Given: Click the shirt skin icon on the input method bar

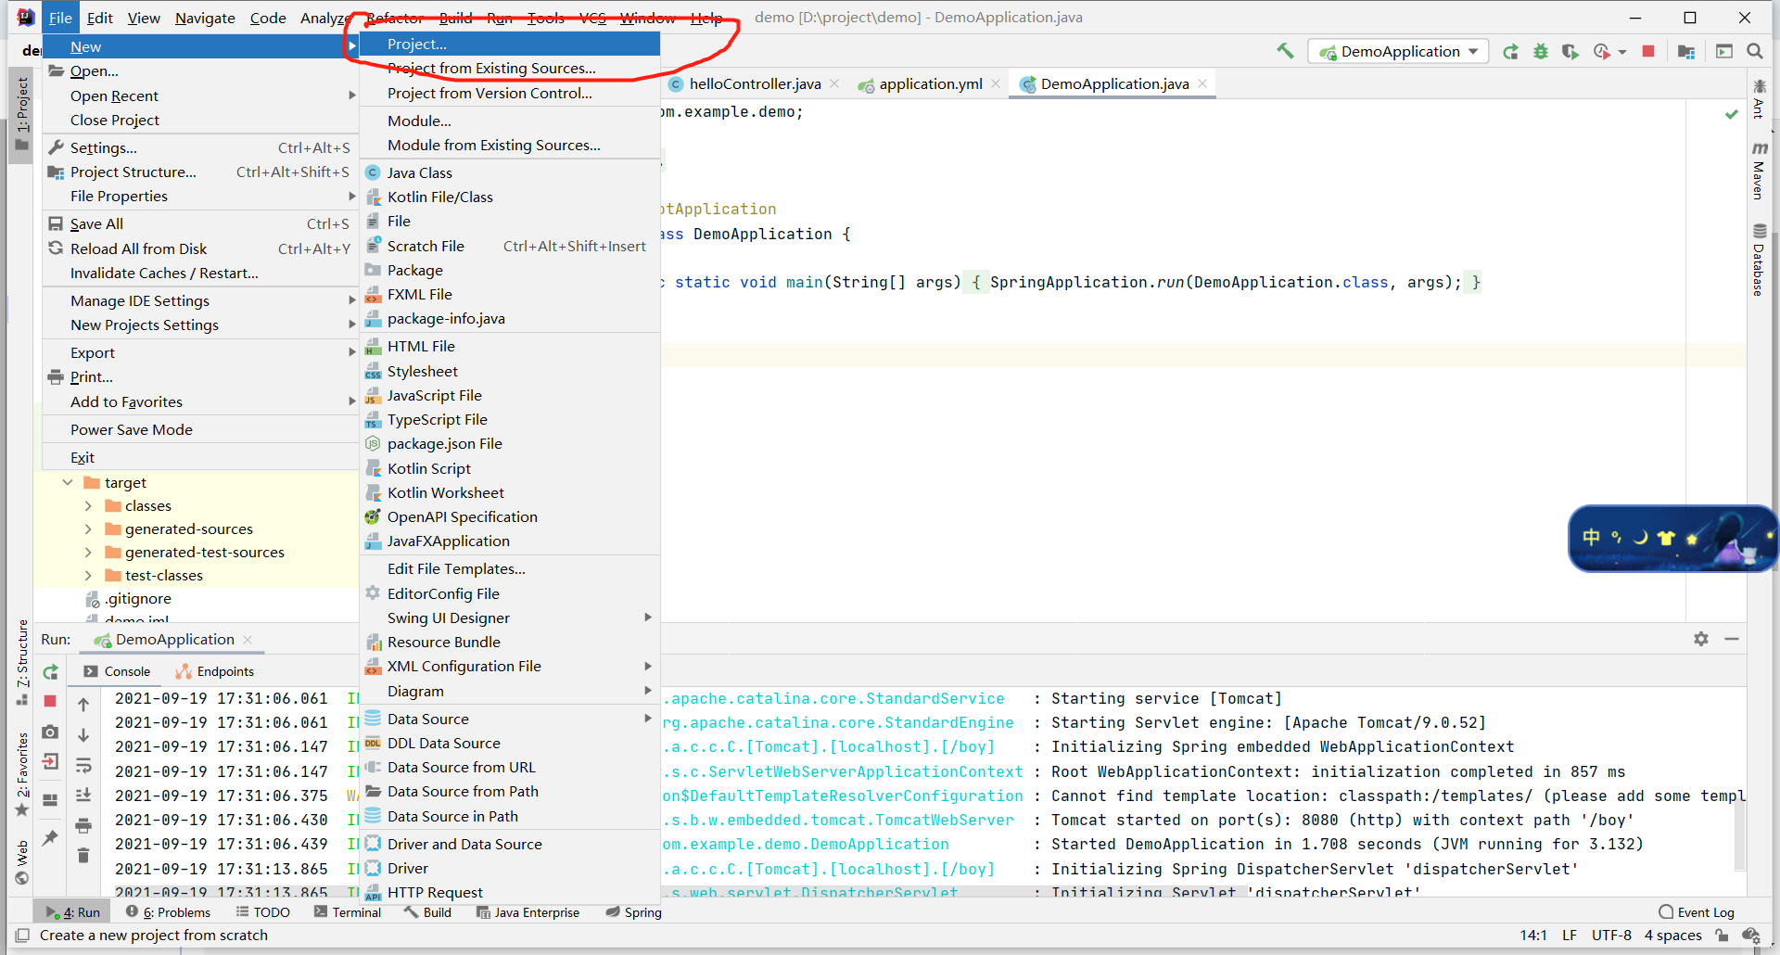Looking at the screenshot, I should pyautogui.click(x=1666, y=538).
